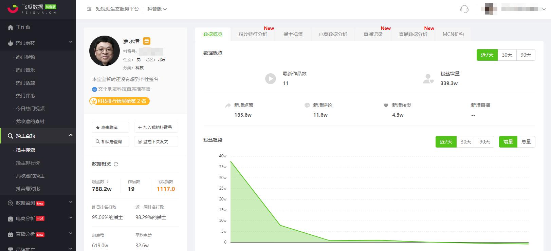The width and height of the screenshot is (551, 251).
Task: Click the 新增转发 heart icon
Action: click(386, 105)
